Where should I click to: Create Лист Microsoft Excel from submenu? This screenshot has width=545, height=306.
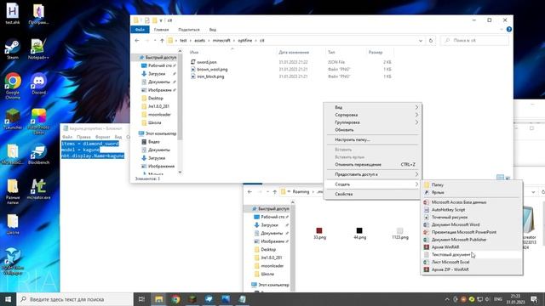click(472, 262)
